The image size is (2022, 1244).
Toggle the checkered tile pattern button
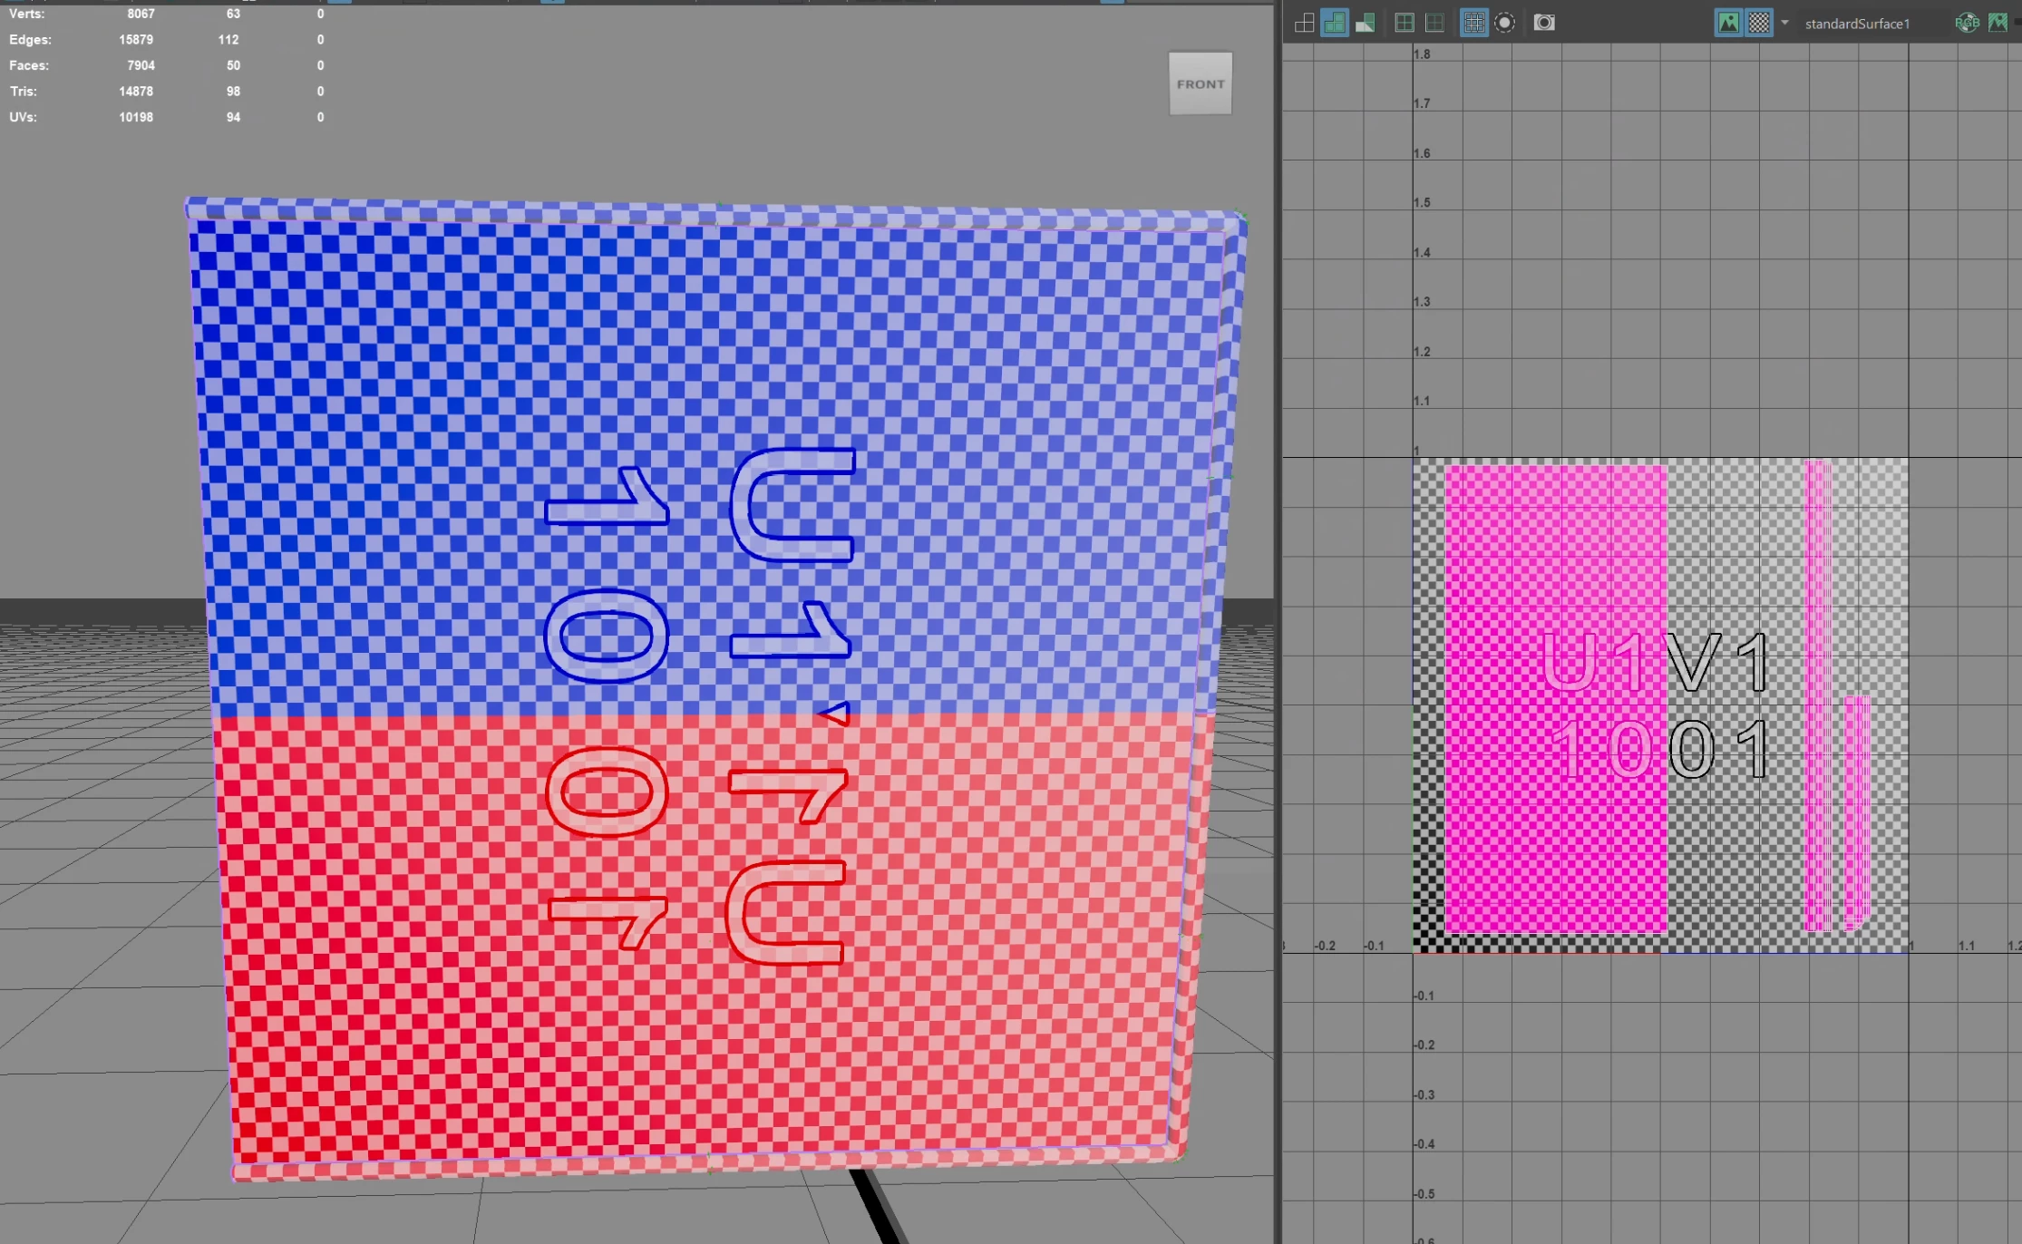coord(1759,24)
